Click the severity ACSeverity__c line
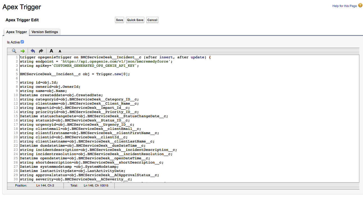 click(76, 179)
